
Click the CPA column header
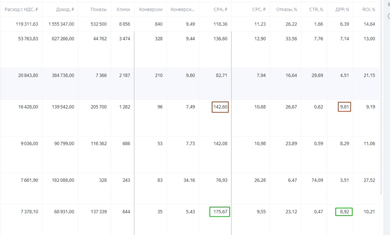point(220,10)
